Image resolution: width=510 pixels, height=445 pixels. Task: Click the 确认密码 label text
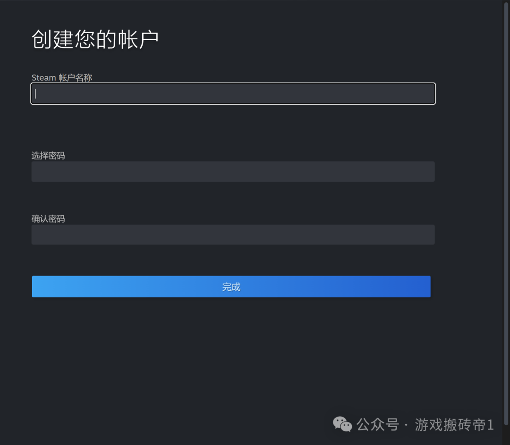coord(48,219)
